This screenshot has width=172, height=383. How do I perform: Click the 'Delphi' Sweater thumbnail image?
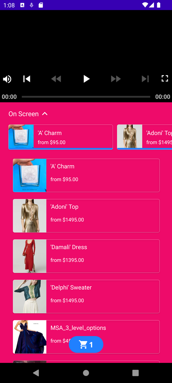(30, 296)
